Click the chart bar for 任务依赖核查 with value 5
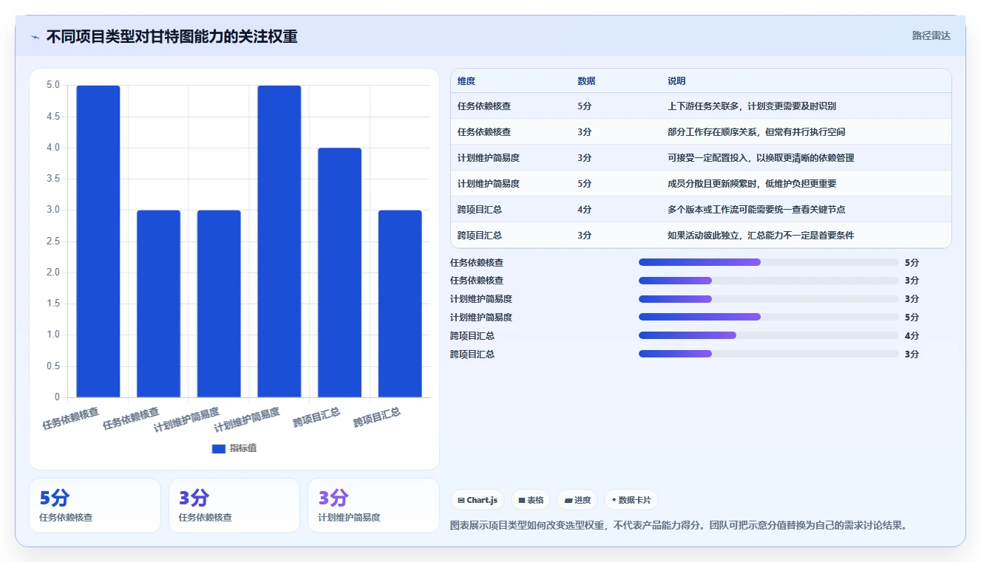 98,241
